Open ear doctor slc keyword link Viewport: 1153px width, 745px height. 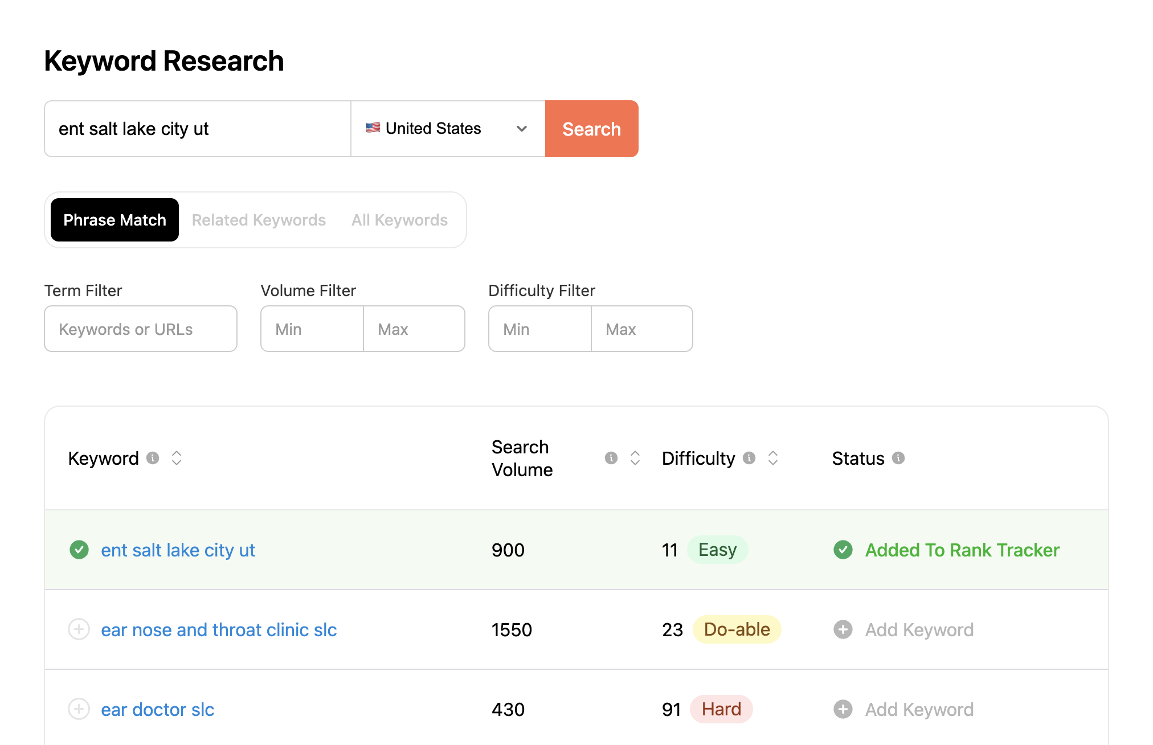(158, 710)
